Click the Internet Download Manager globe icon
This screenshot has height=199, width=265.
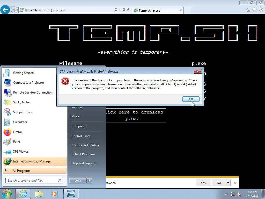pyautogui.click(x=8, y=161)
